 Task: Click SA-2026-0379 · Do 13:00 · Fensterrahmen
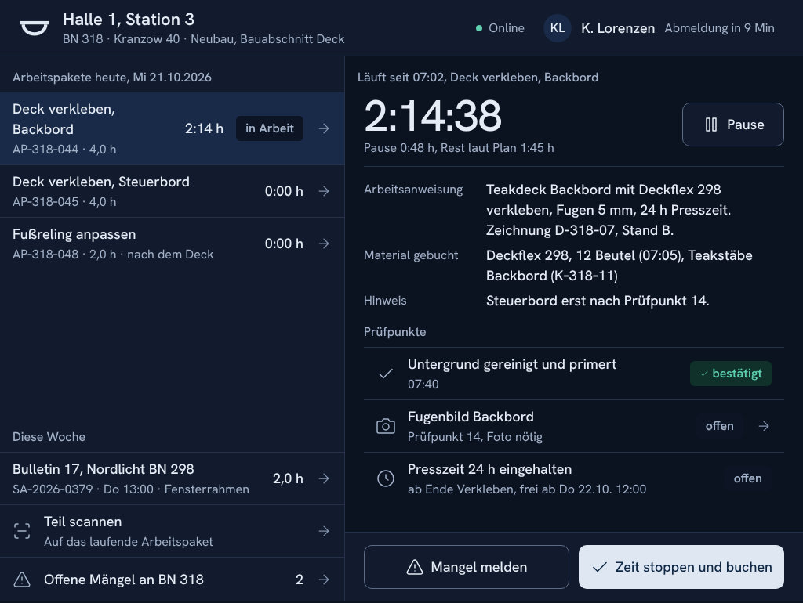coord(131,489)
